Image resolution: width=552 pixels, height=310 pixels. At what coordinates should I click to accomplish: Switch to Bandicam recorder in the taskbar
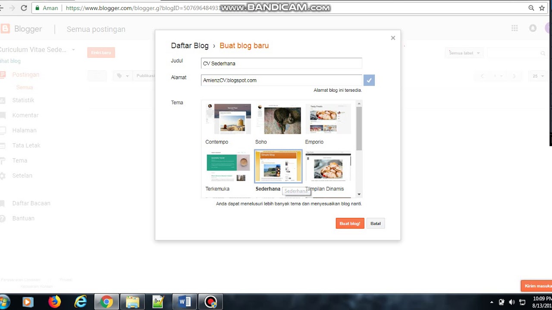click(x=211, y=302)
